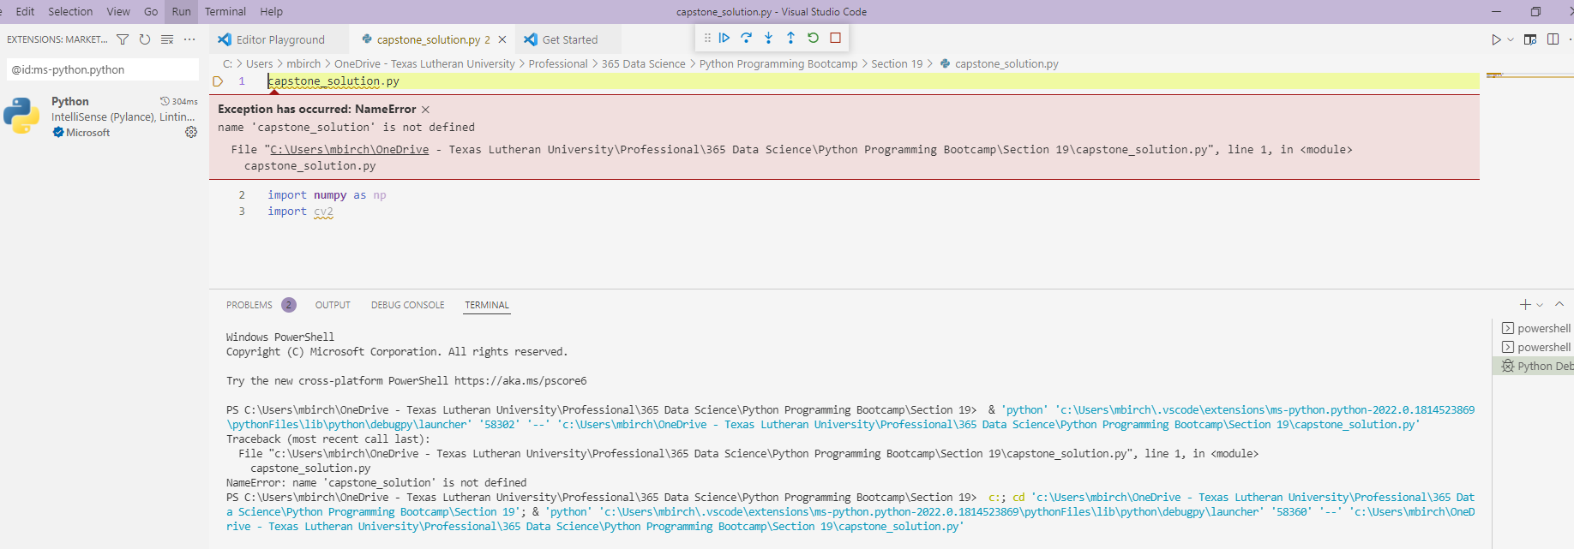
Task: Open the Run menu
Action: coord(181,11)
